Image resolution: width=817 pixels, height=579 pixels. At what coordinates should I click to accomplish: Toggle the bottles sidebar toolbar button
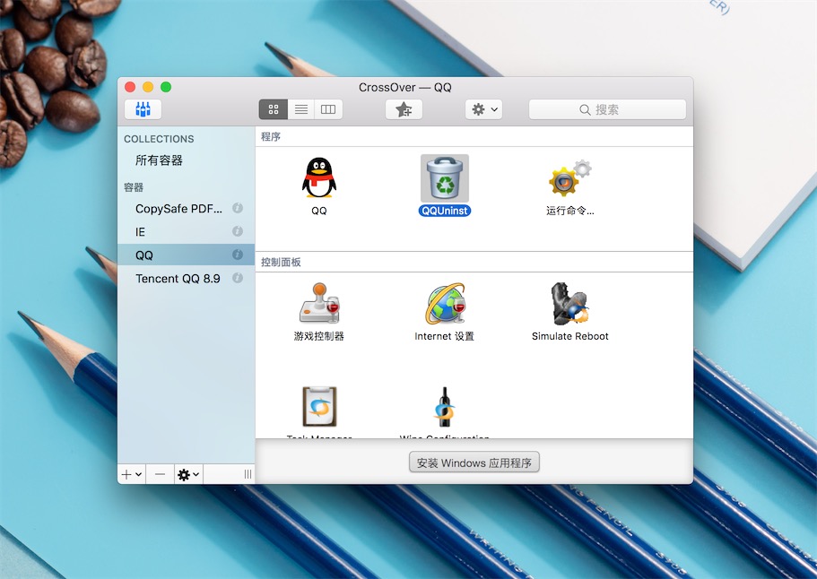point(143,109)
